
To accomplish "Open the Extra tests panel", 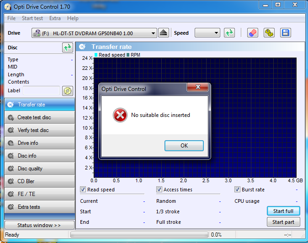I will 39,207.
